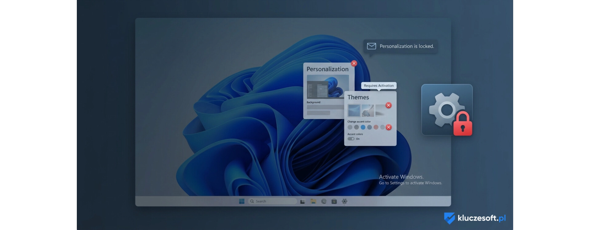Click the kluczesoft.pl logo
The height and width of the screenshot is (230, 590).
pyautogui.click(x=475, y=218)
